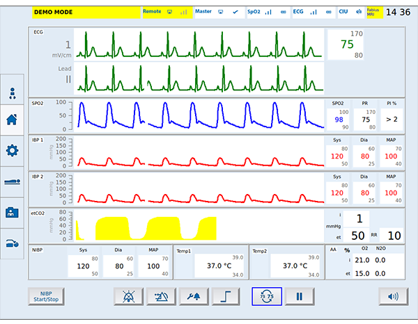Open the home screen from sidebar
The height and width of the screenshot is (324, 418).
click(12, 118)
